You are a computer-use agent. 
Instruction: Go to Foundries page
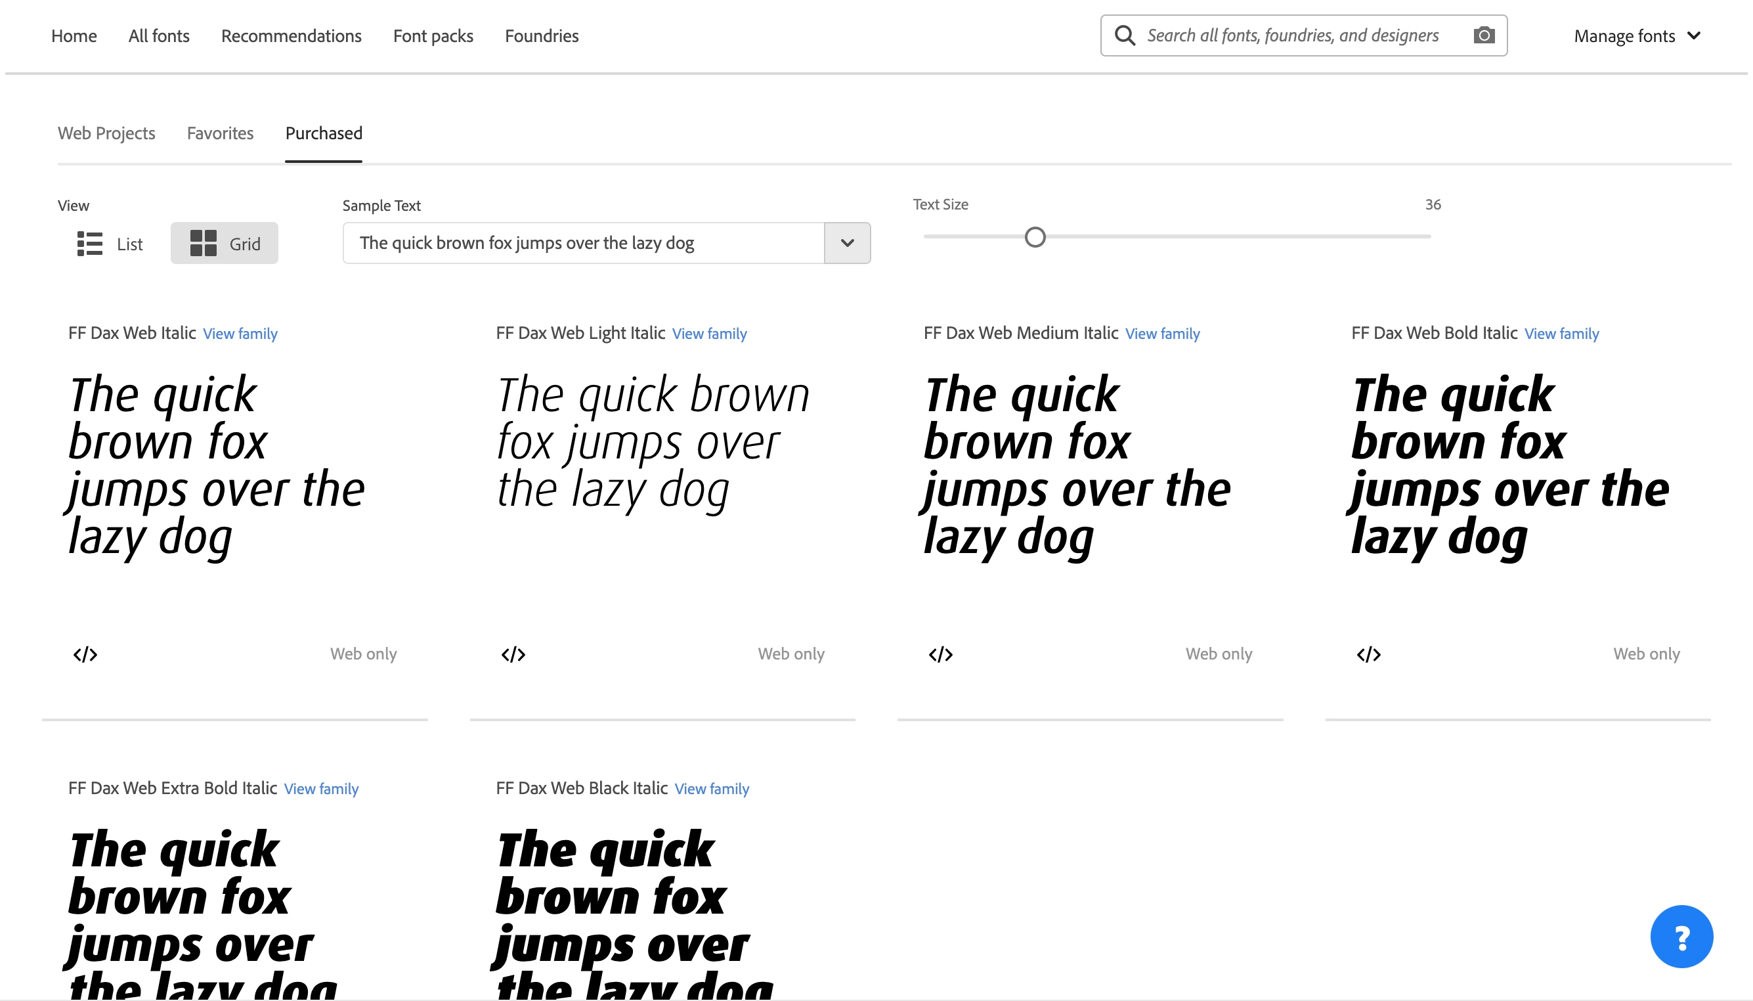click(542, 35)
